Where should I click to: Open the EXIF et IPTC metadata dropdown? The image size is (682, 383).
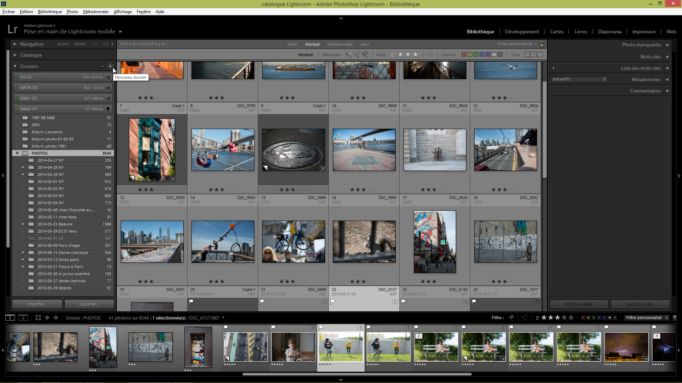[x=579, y=79]
